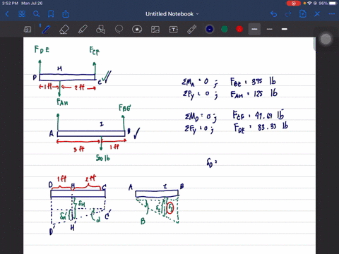Select the Eraser tool
Viewport: 339px width, 254px height.
pos(64,30)
